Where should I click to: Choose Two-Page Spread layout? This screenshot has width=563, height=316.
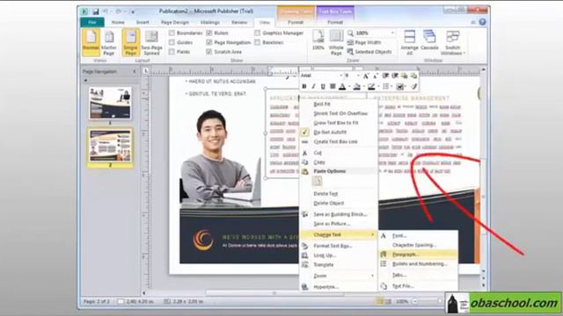click(x=151, y=43)
